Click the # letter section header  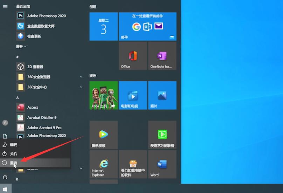[17, 57]
